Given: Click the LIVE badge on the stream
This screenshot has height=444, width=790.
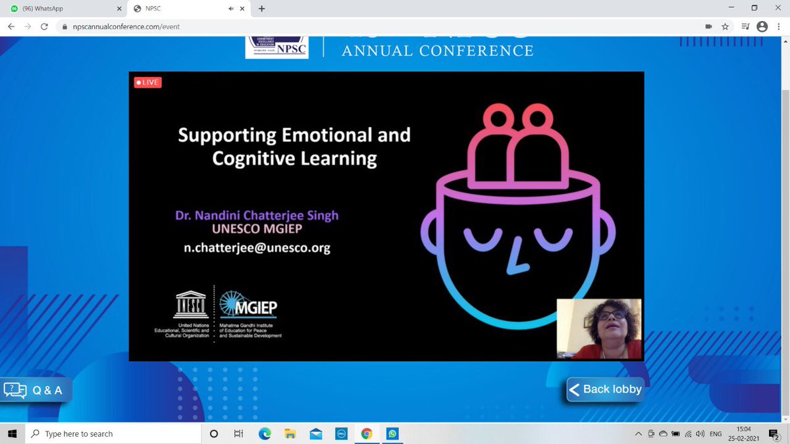Looking at the screenshot, I should click(x=147, y=82).
